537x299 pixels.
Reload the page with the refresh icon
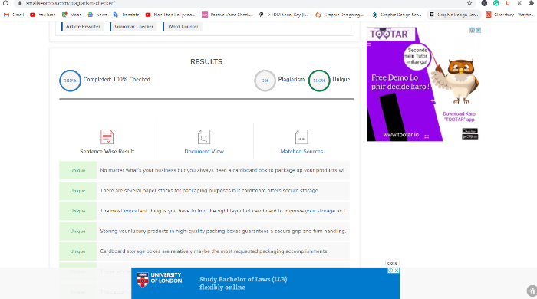point(5,3)
